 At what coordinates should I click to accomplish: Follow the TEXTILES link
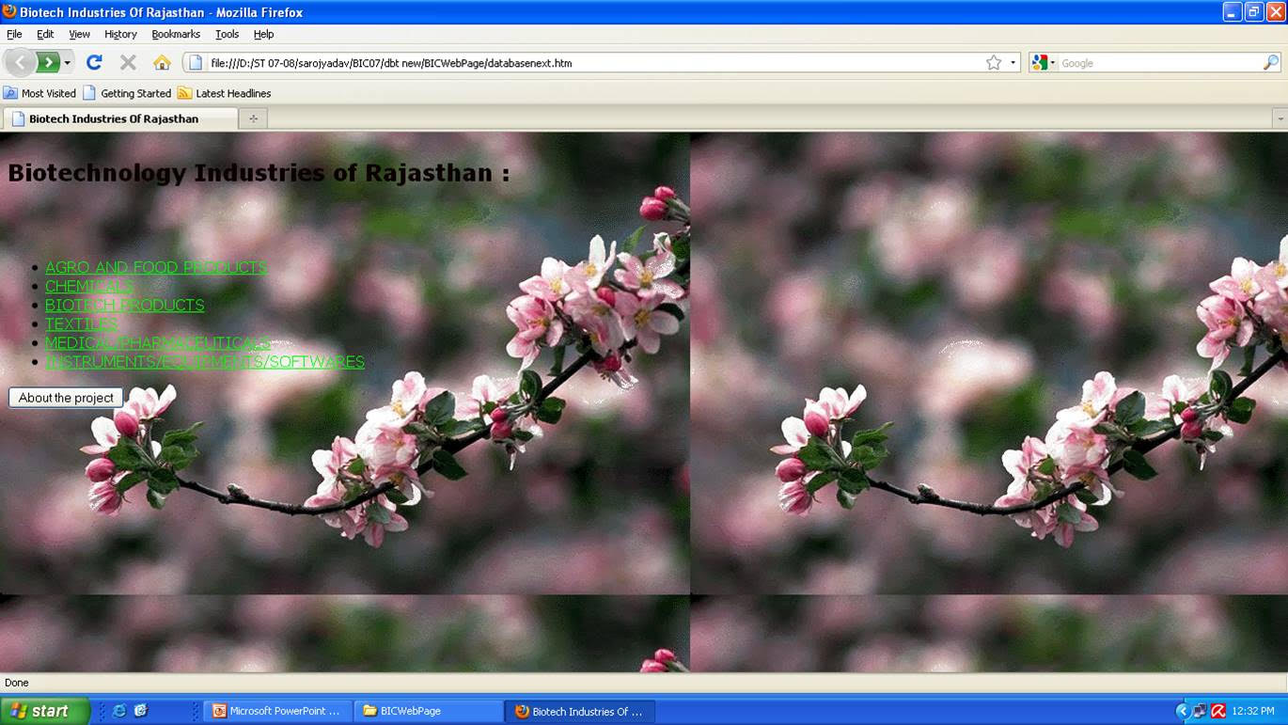[82, 323]
